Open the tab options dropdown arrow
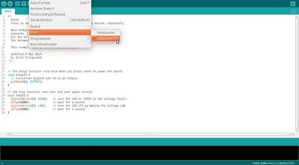The image size is (299, 165). point(293,11)
